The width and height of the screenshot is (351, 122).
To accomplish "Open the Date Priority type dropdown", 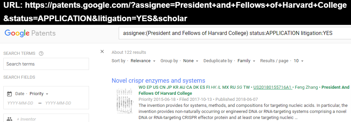I will [39, 94].
